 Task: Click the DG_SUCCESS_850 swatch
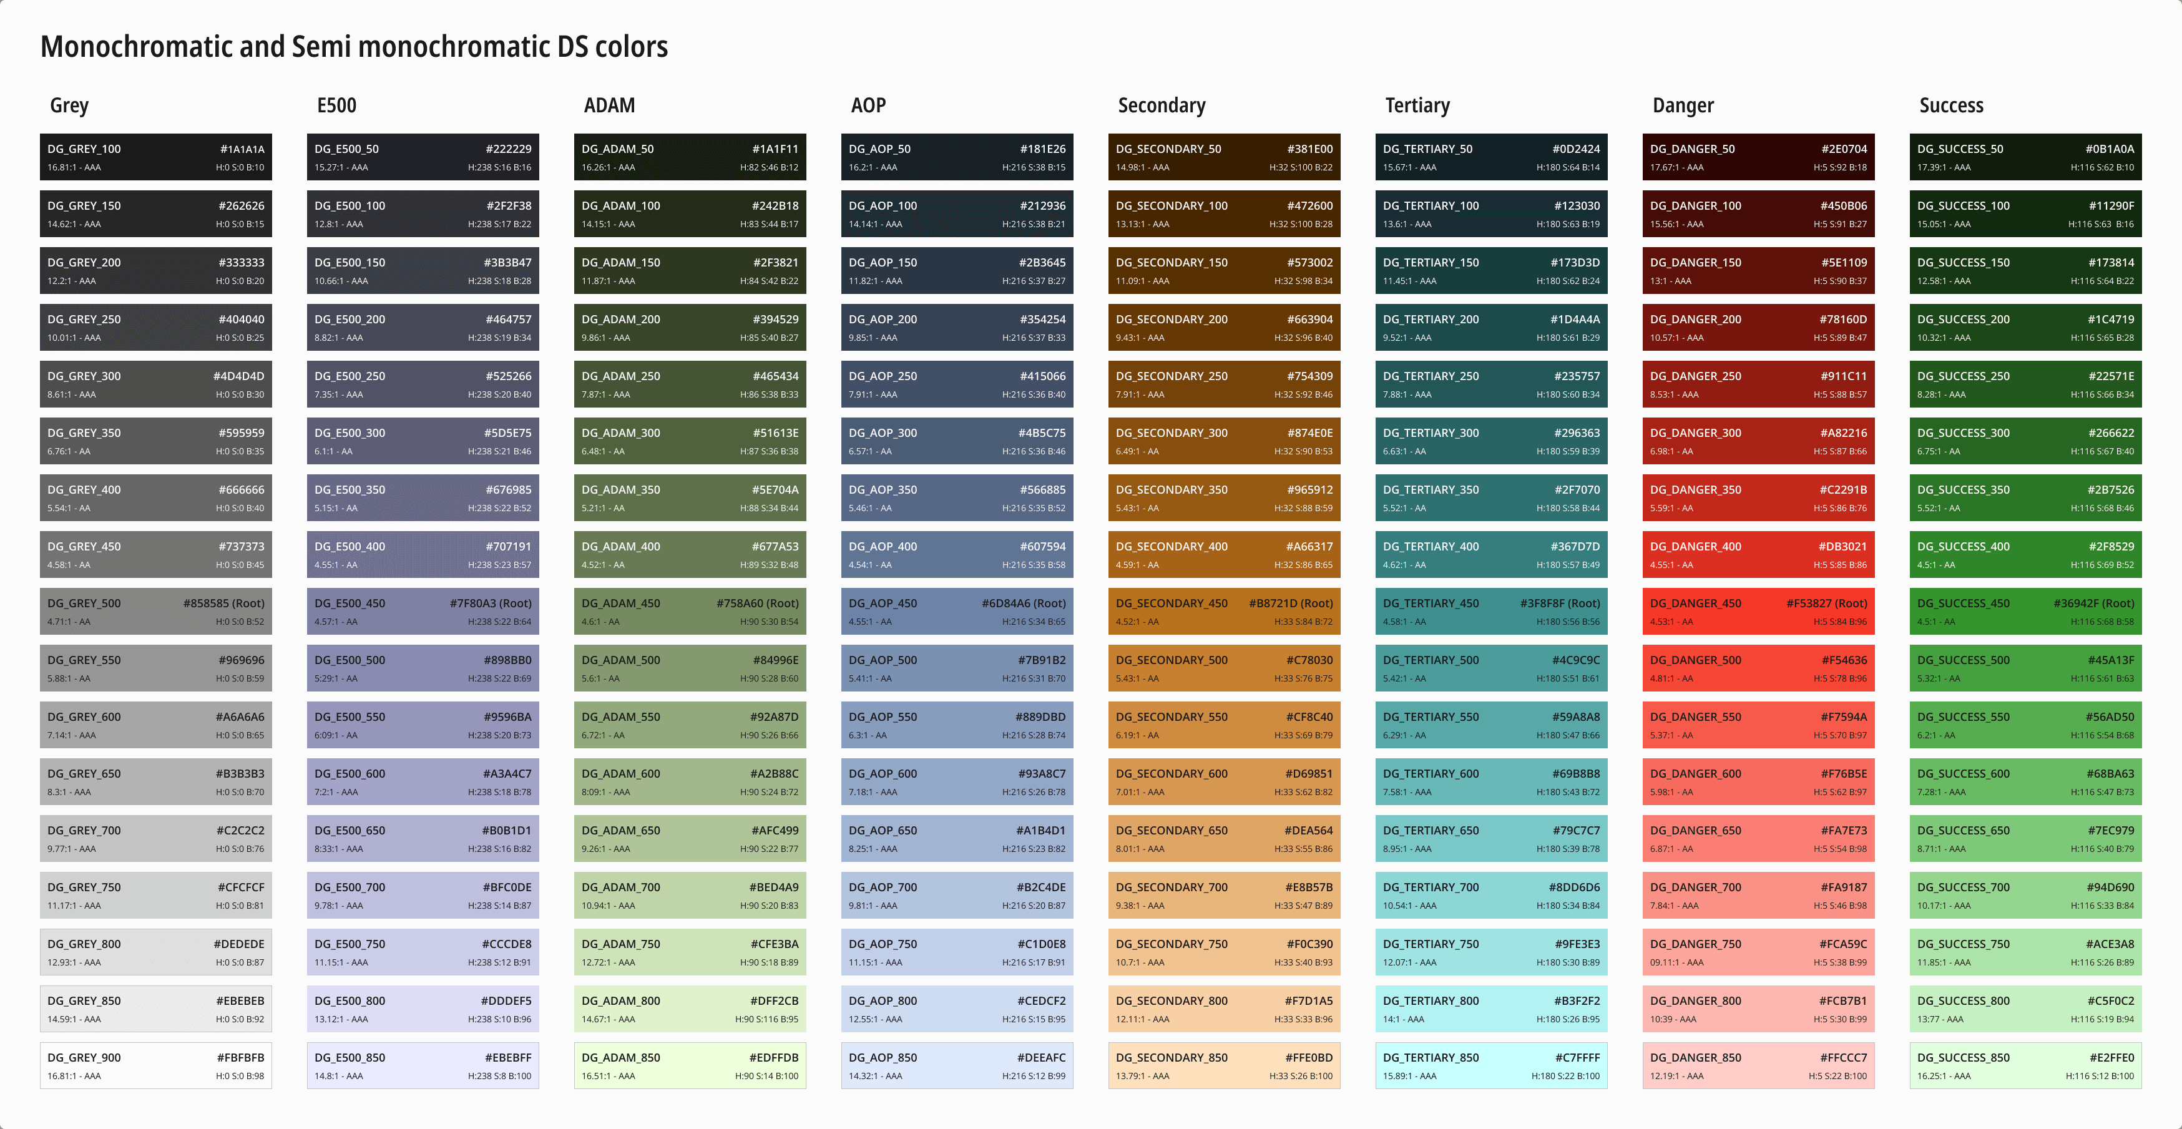[x=2025, y=1065]
